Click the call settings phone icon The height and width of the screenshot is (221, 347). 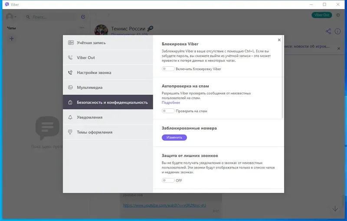(70, 72)
